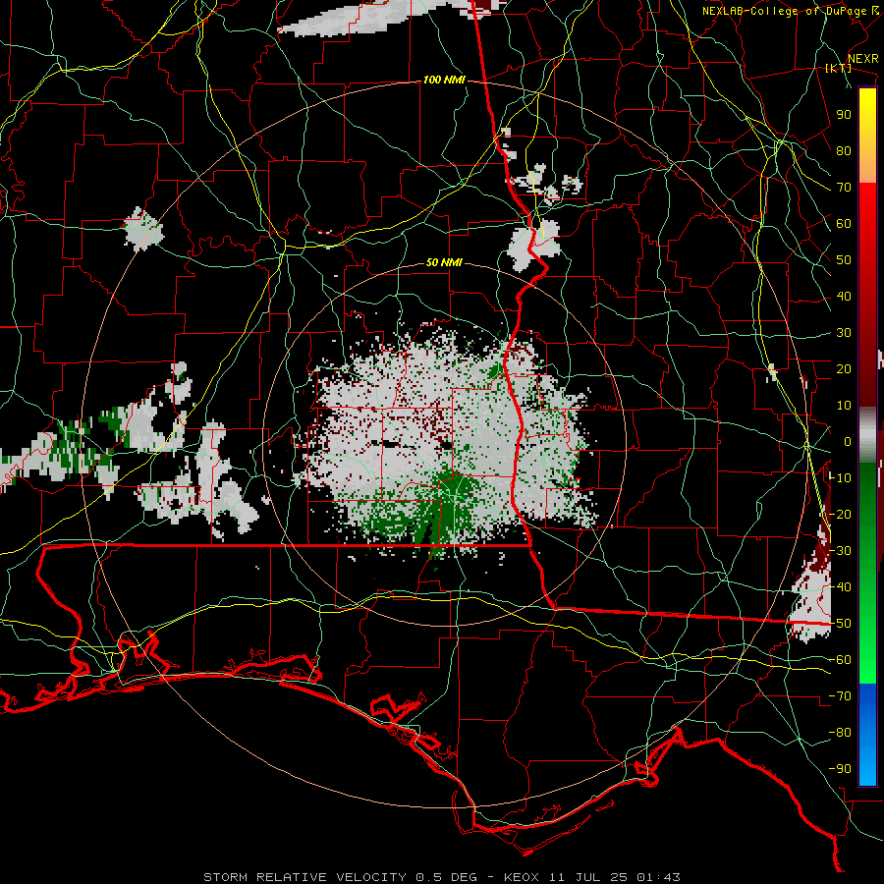This screenshot has width=884, height=884.
Task: Click the positive 60 scale value
Action: (x=844, y=224)
